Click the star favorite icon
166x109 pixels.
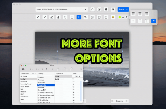click(x=92, y=9)
